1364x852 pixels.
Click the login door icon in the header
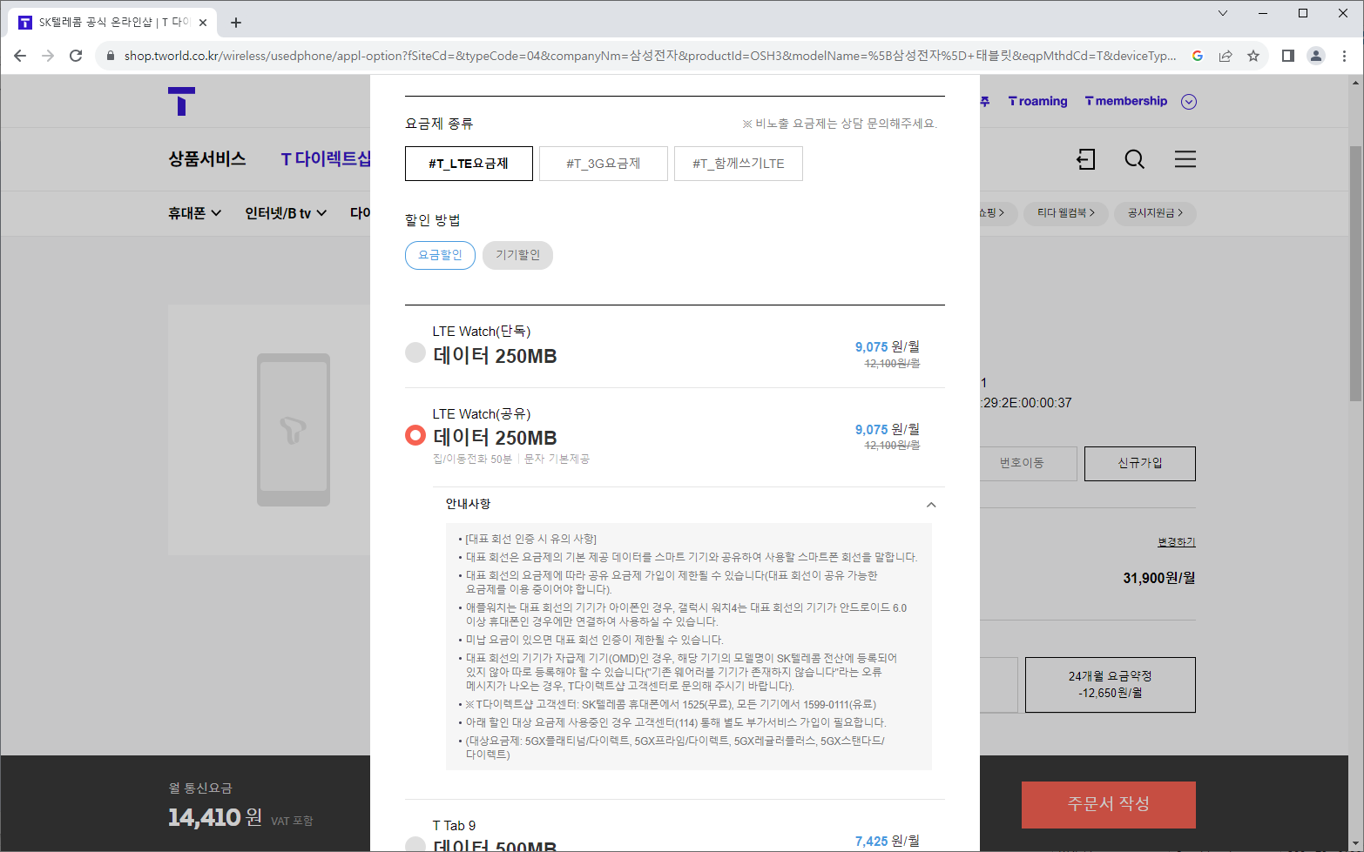point(1085,159)
